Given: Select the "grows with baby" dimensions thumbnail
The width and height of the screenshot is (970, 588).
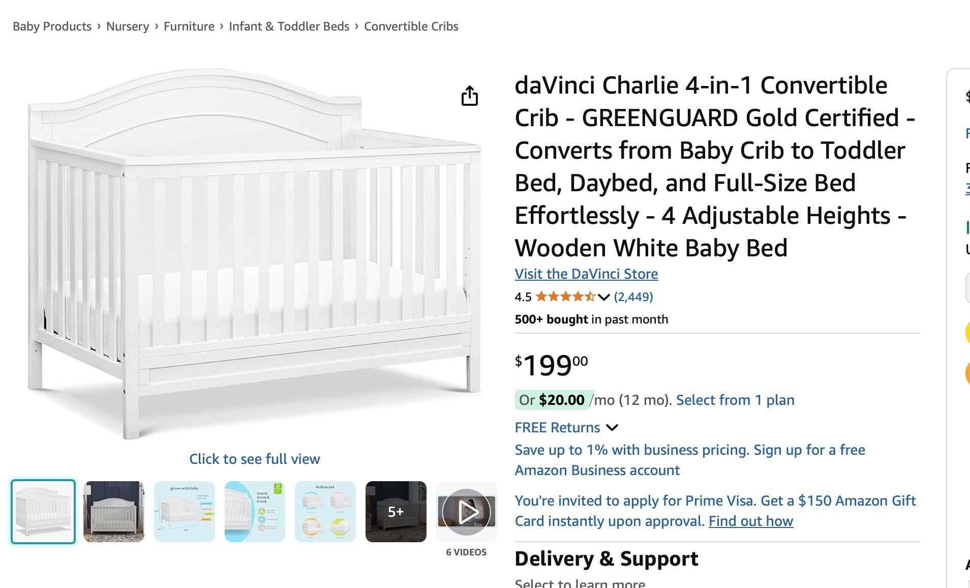Looking at the screenshot, I should pyautogui.click(x=185, y=511).
